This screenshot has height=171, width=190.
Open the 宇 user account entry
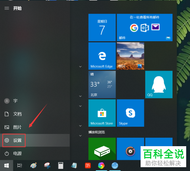coord(35,101)
